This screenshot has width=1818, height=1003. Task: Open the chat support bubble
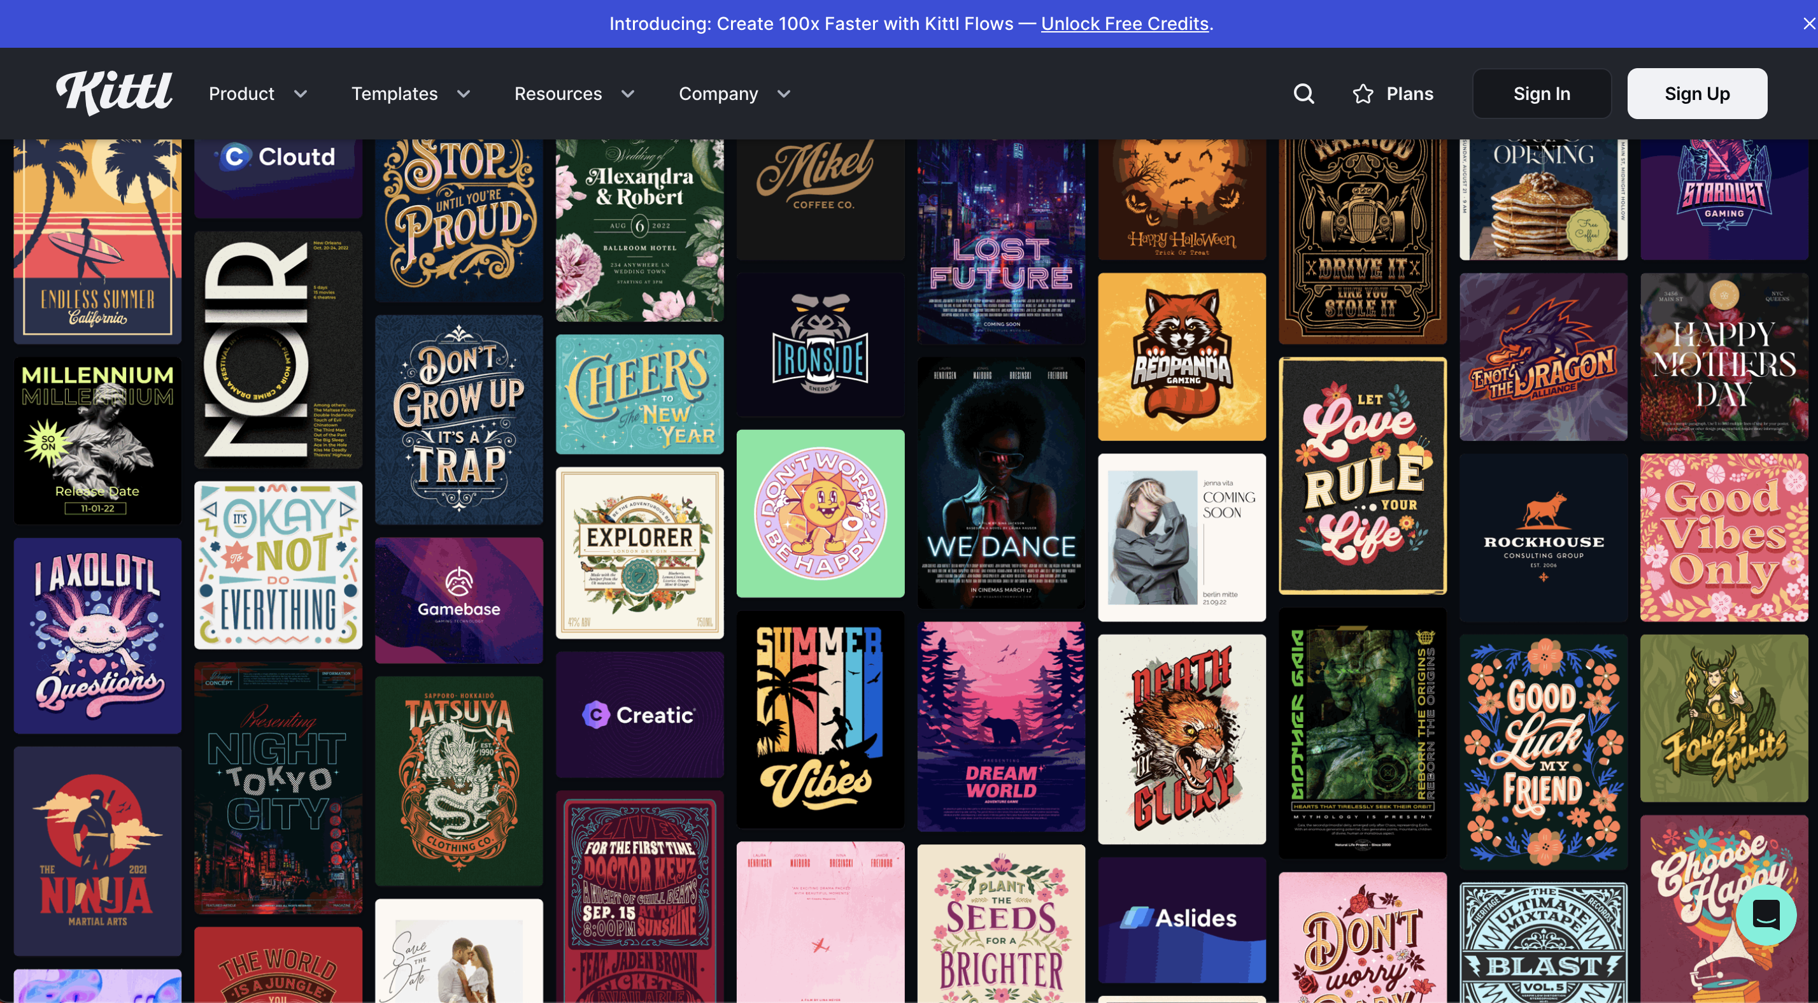(x=1765, y=914)
